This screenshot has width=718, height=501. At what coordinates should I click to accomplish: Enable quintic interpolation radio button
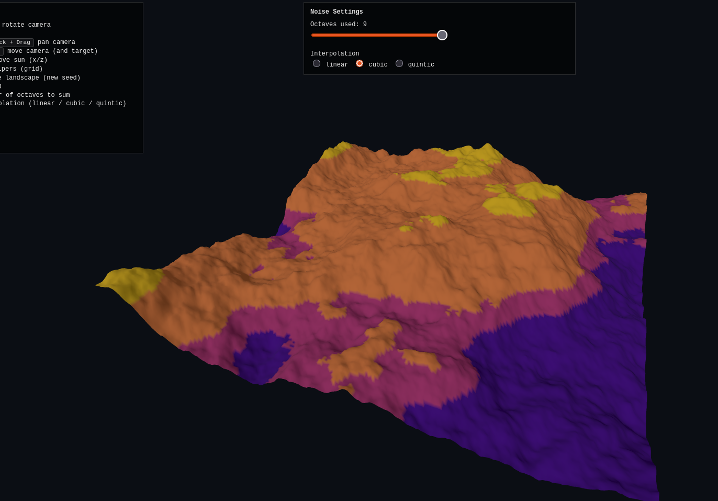(x=399, y=63)
